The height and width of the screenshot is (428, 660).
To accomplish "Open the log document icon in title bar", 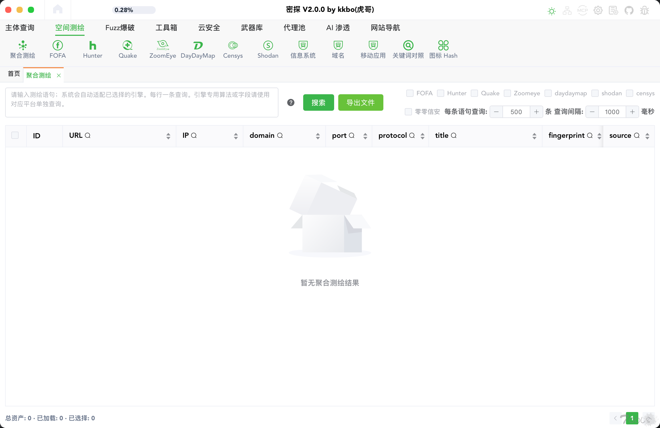I will (x=613, y=11).
